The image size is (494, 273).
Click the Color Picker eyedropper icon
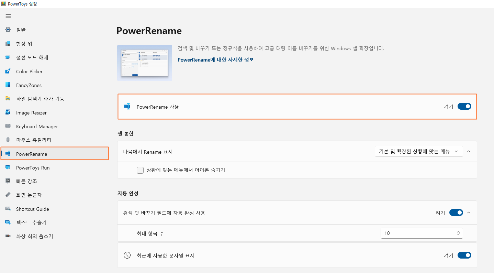(x=8, y=72)
